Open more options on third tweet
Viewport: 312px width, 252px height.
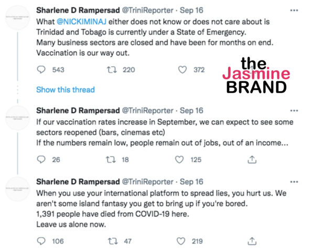pyautogui.click(x=294, y=182)
